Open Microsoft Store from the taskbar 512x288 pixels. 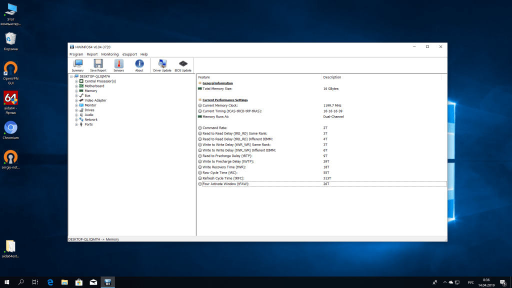coord(79,282)
